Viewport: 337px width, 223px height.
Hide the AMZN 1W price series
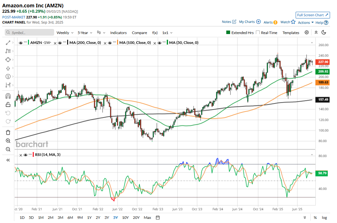pos(21,43)
